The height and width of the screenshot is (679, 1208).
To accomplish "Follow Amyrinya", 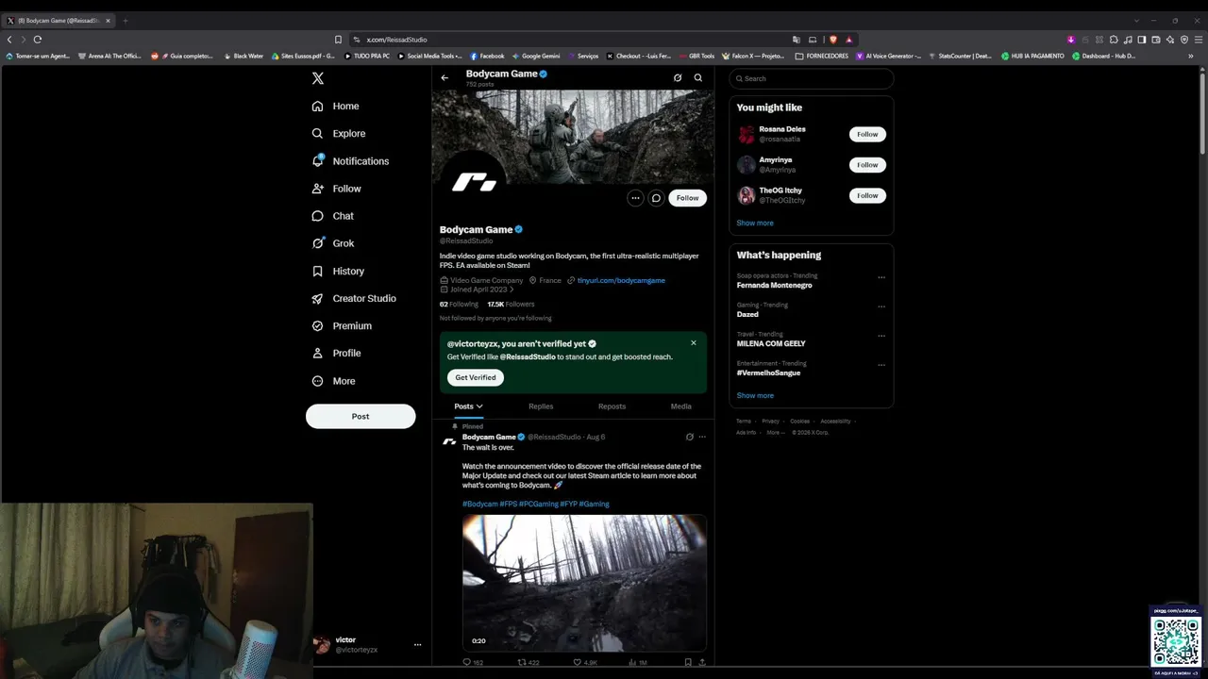I will tap(867, 165).
